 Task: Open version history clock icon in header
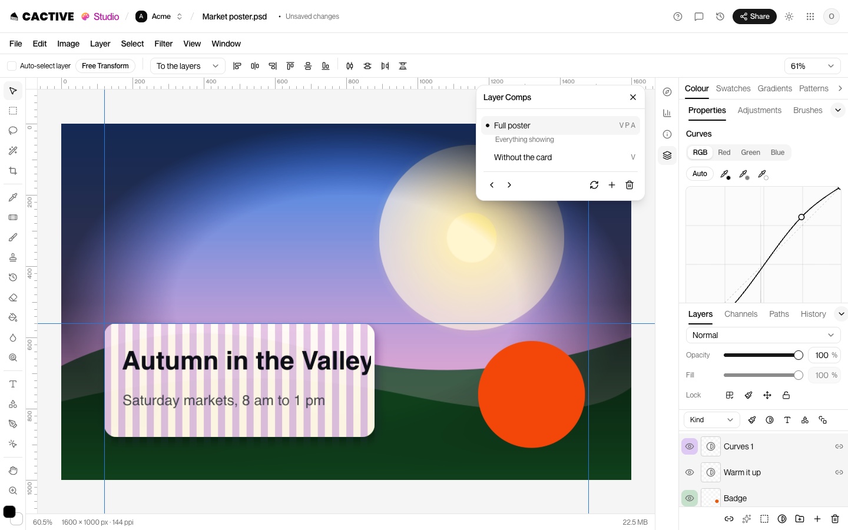pos(720,16)
